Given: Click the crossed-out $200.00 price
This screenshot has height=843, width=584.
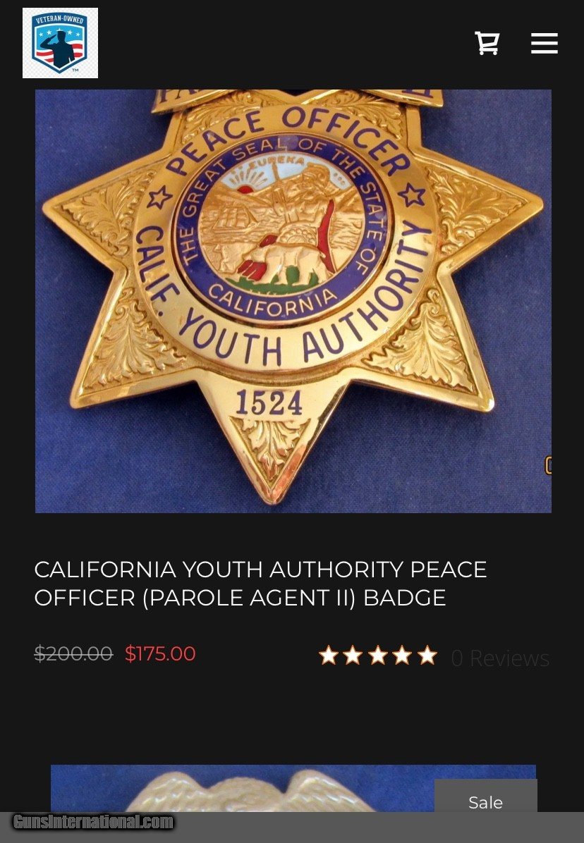Looking at the screenshot, I should (x=73, y=654).
